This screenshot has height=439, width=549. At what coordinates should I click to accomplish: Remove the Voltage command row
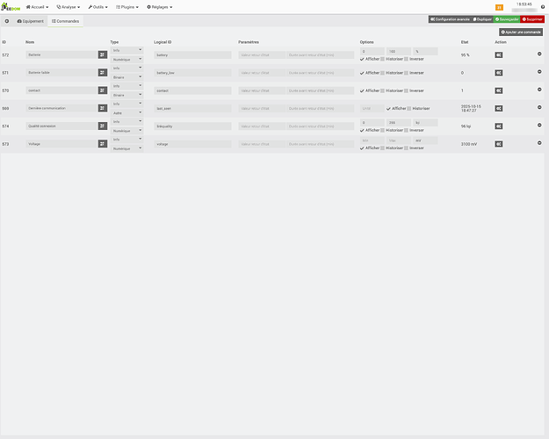(539, 143)
